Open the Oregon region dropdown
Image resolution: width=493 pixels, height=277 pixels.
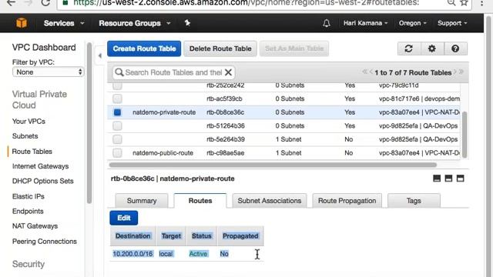coord(413,23)
